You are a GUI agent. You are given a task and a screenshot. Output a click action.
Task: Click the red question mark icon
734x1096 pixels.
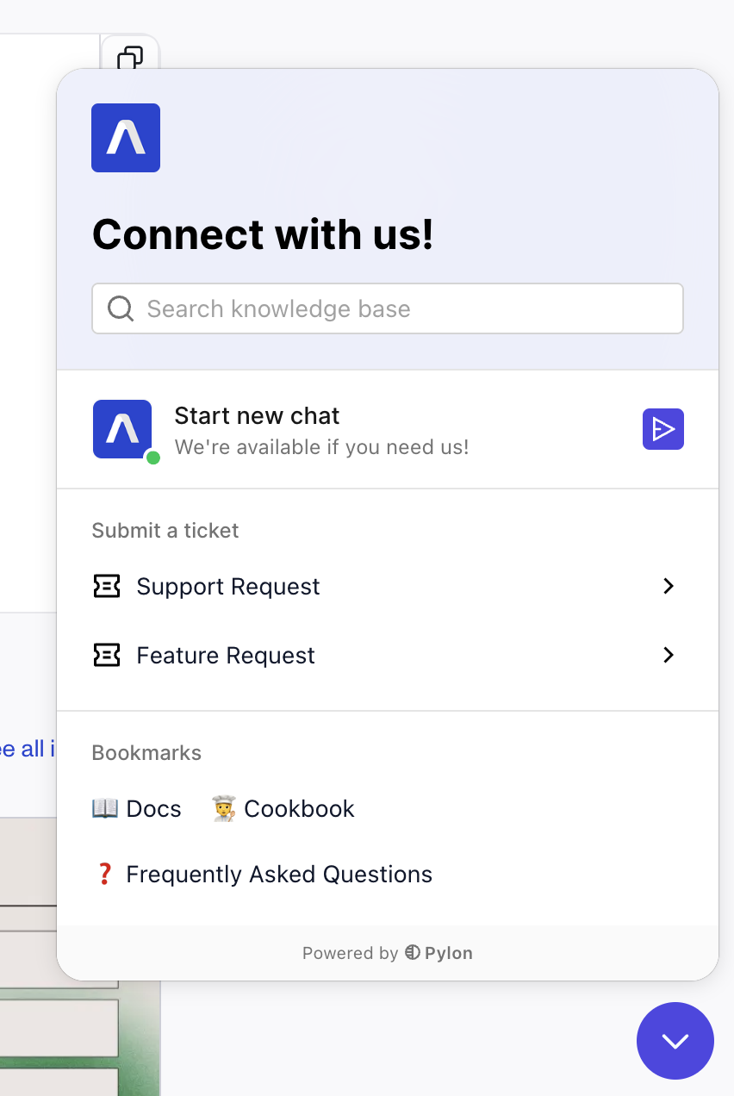tap(105, 875)
